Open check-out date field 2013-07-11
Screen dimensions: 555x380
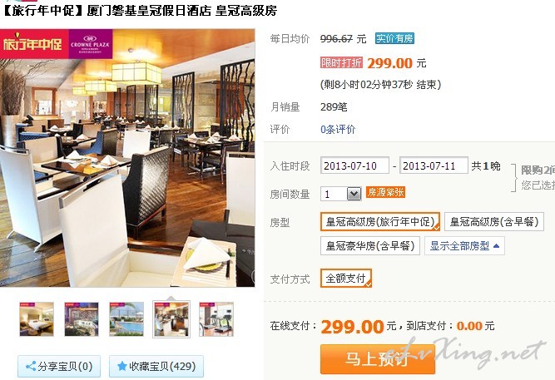434,165
